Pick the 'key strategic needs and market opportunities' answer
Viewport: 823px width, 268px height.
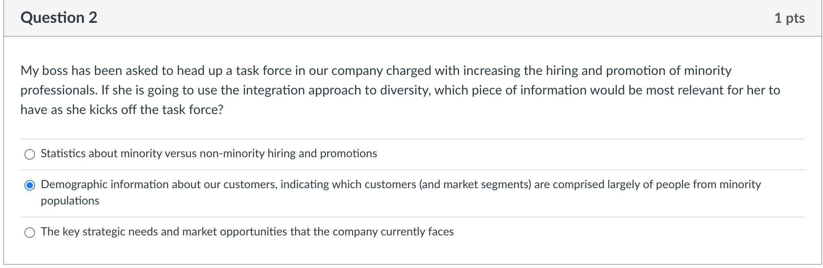(29, 233)
